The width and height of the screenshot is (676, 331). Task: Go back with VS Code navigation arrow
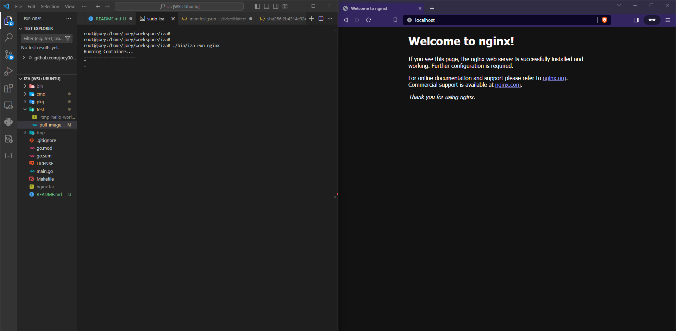98,6
